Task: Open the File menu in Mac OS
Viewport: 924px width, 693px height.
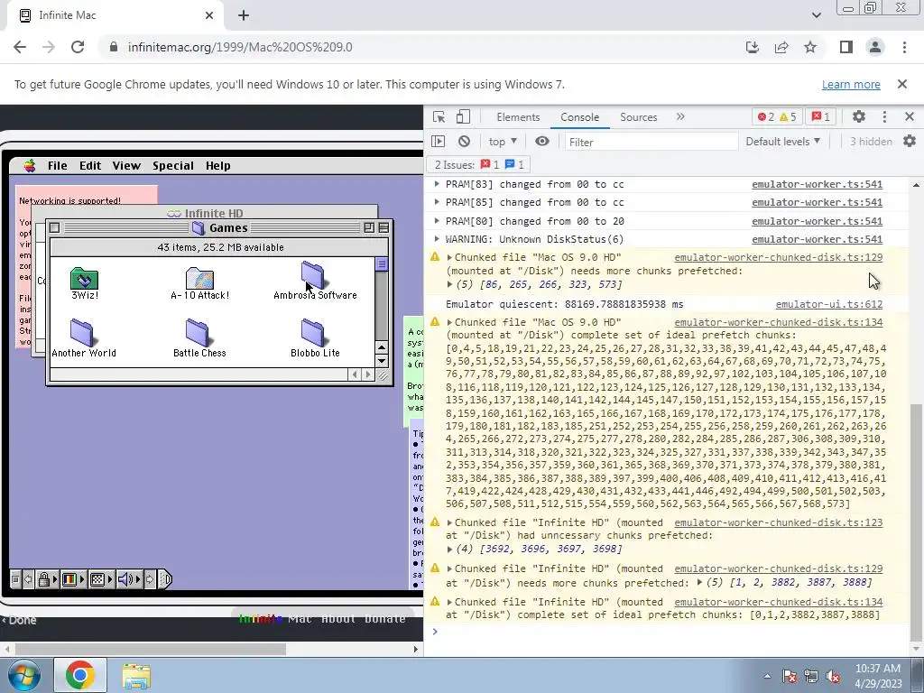Action: click(57, 166)
